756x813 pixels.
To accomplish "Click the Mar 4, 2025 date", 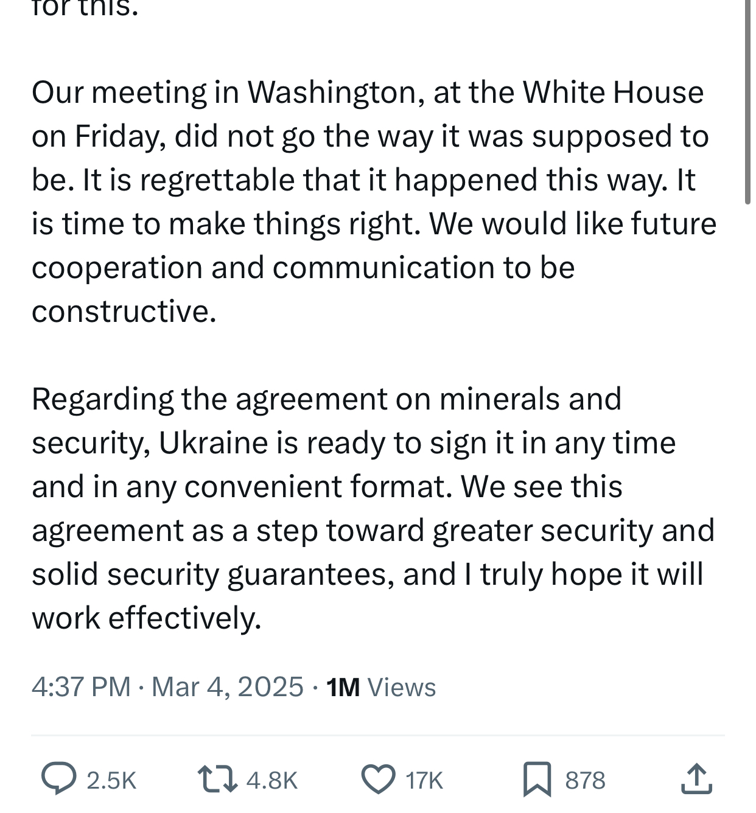I will (227, 687).
